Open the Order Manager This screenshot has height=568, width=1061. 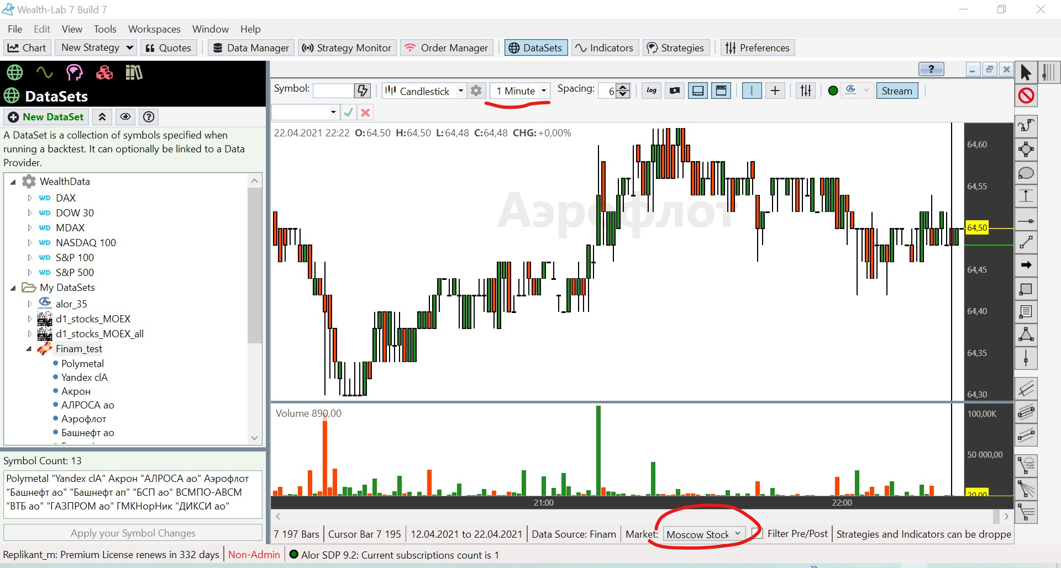tap(447, 47)
